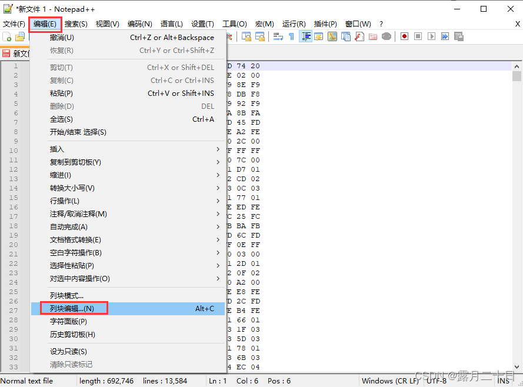Open the 编码(N) menu
The width and height of the screenshot is (523, 387).
[140, 24]
